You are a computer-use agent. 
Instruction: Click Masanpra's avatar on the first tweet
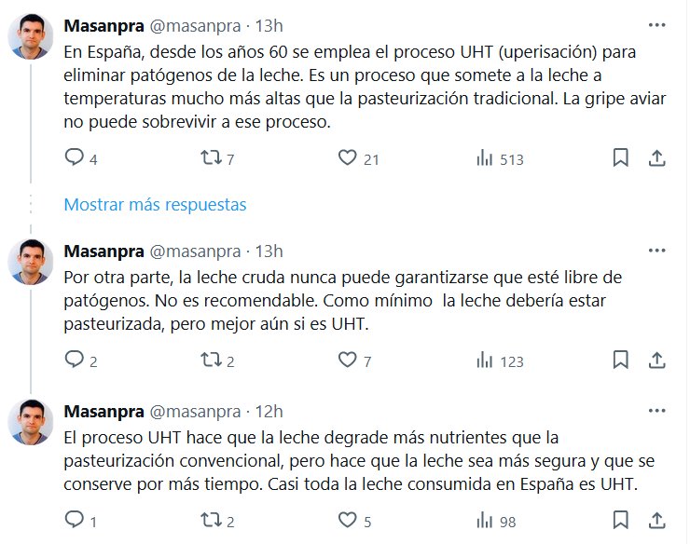click(31, 37)
